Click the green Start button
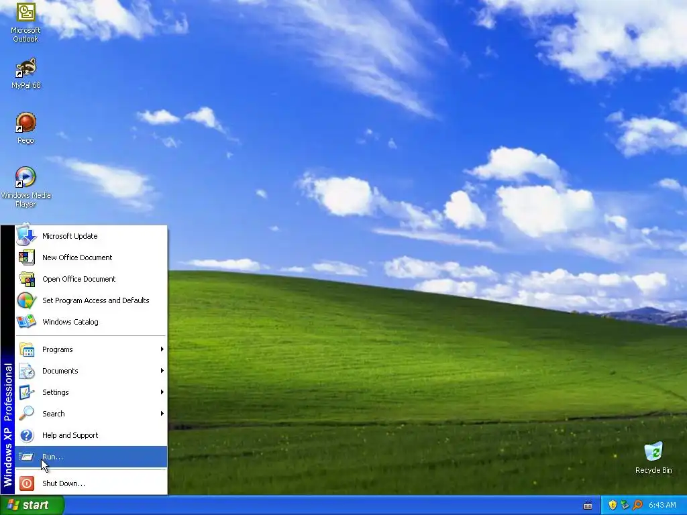The height and width of the screenshot is (515, 687). (x=32, y=505)
